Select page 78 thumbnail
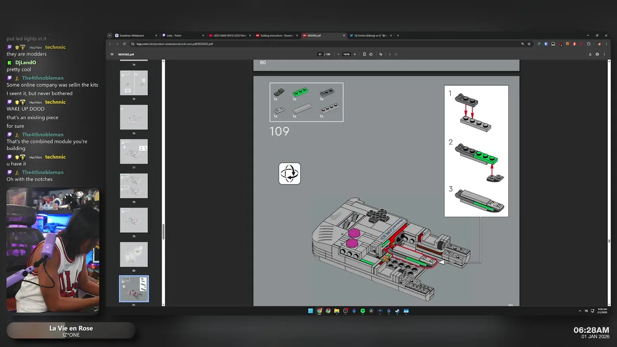Image resolution: width=617 pixels, height=347 pixels. (x=134, y=186)
